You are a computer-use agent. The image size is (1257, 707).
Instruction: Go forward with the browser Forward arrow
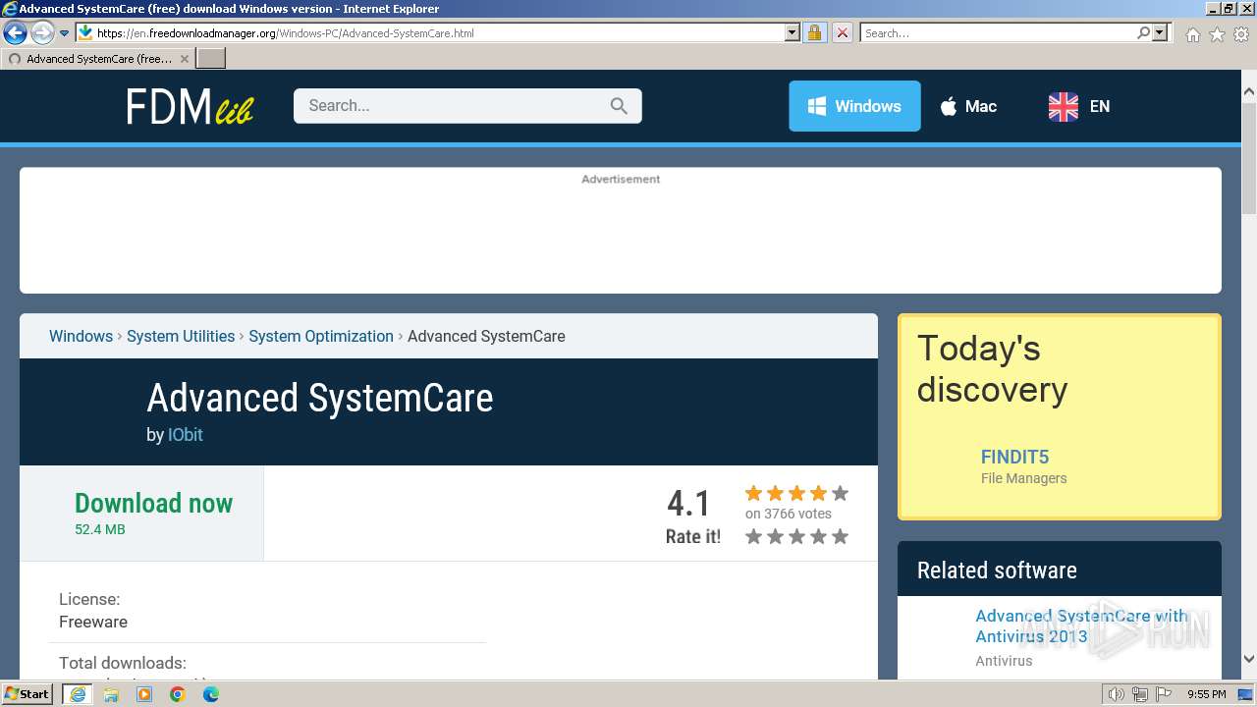[x=42, y=33]
